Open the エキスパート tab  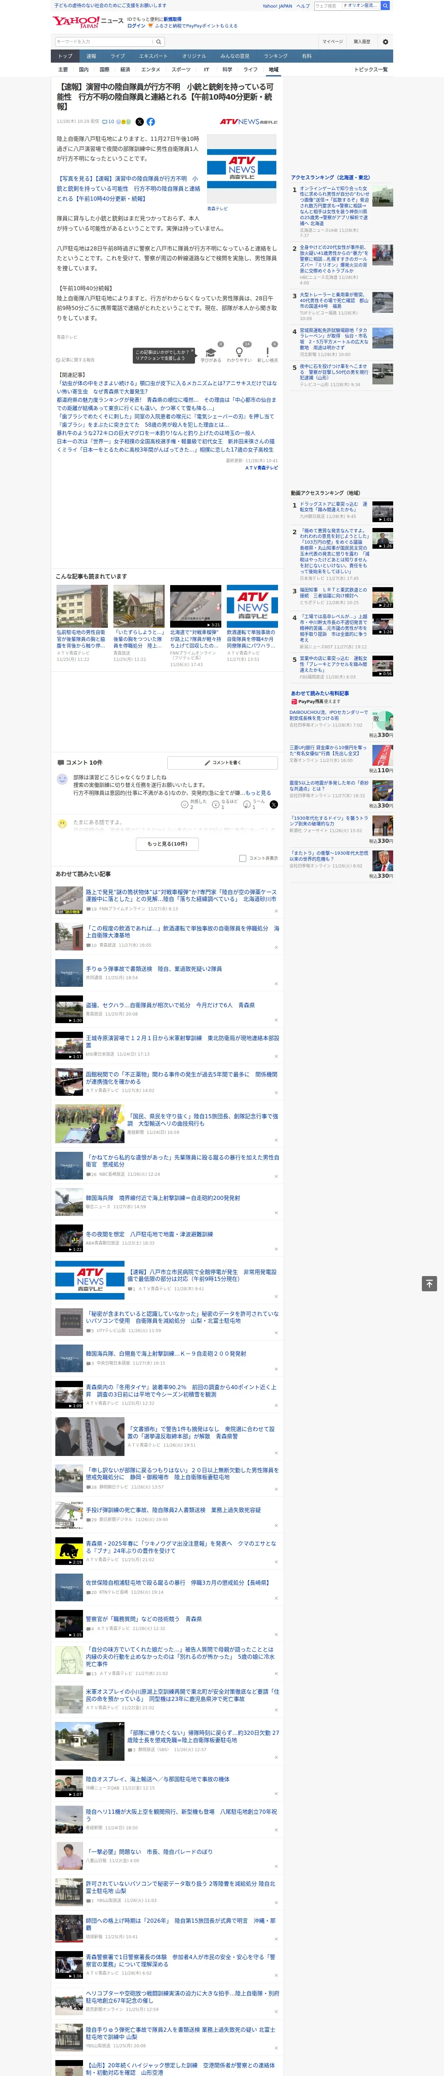(x=153, y=56)
